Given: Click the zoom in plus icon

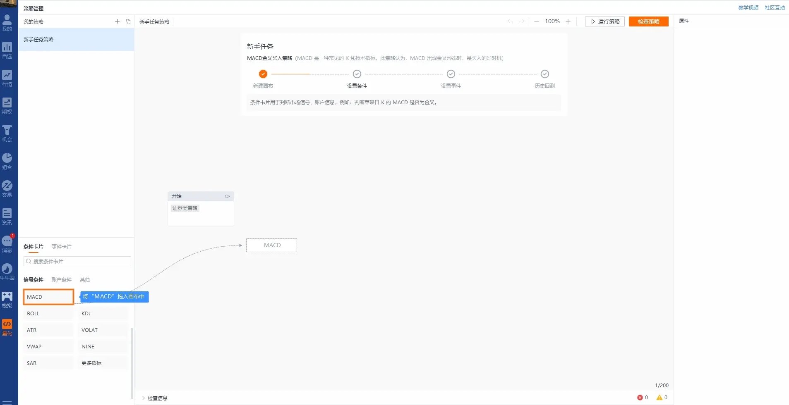Looking at the screenshot, I should (568, 21).
